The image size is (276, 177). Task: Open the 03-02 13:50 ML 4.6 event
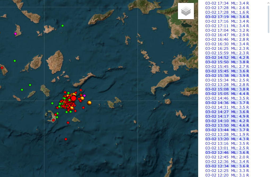tap(227, 125)
